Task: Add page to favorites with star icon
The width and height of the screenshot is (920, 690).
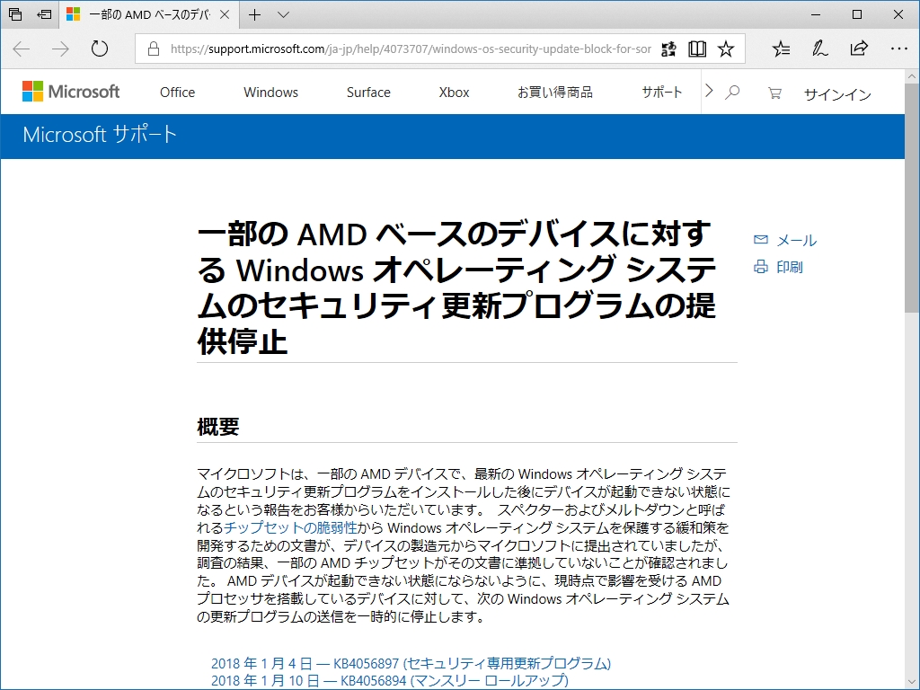Action: pyautogui.click(x=726, y=49)
